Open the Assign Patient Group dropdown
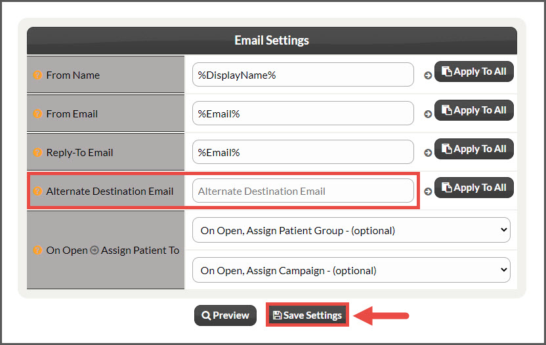546x345 pixels. (x=351, y=230)
